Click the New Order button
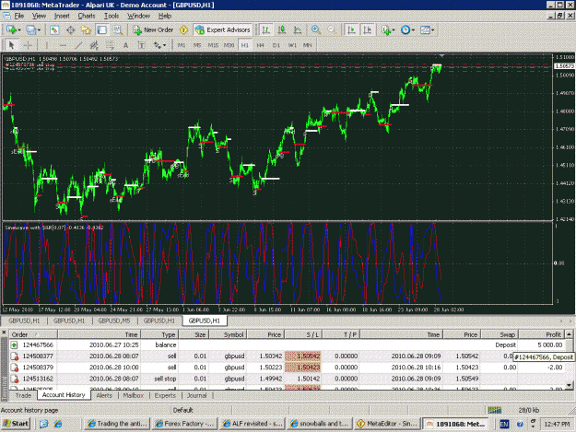 click(153, 30)
